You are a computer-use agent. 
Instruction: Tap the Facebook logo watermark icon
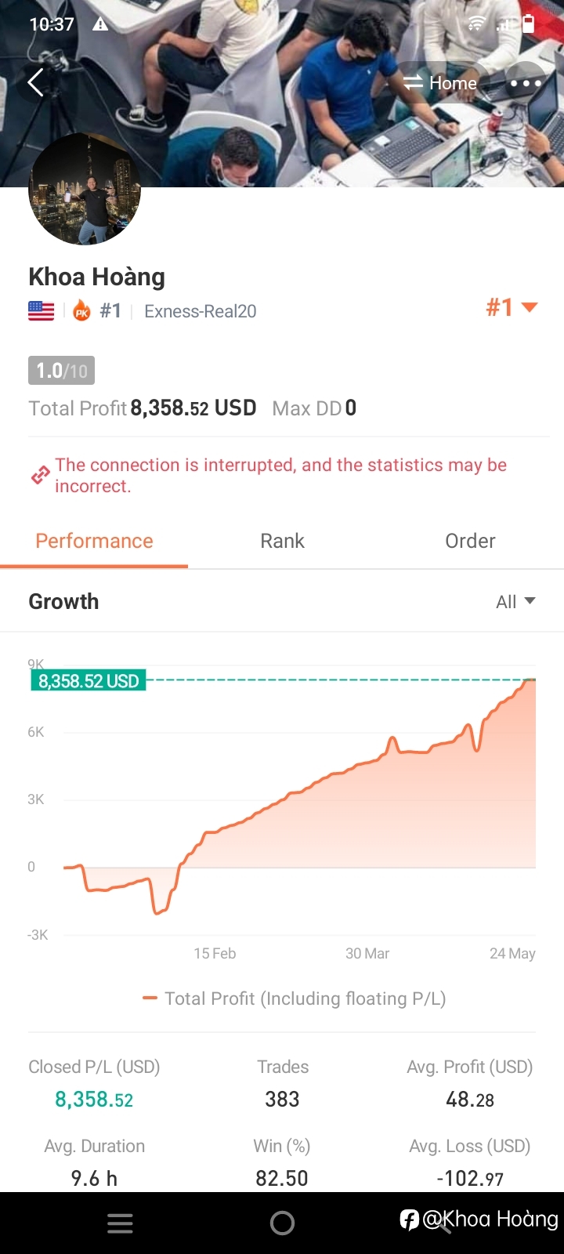point(409,1220)
